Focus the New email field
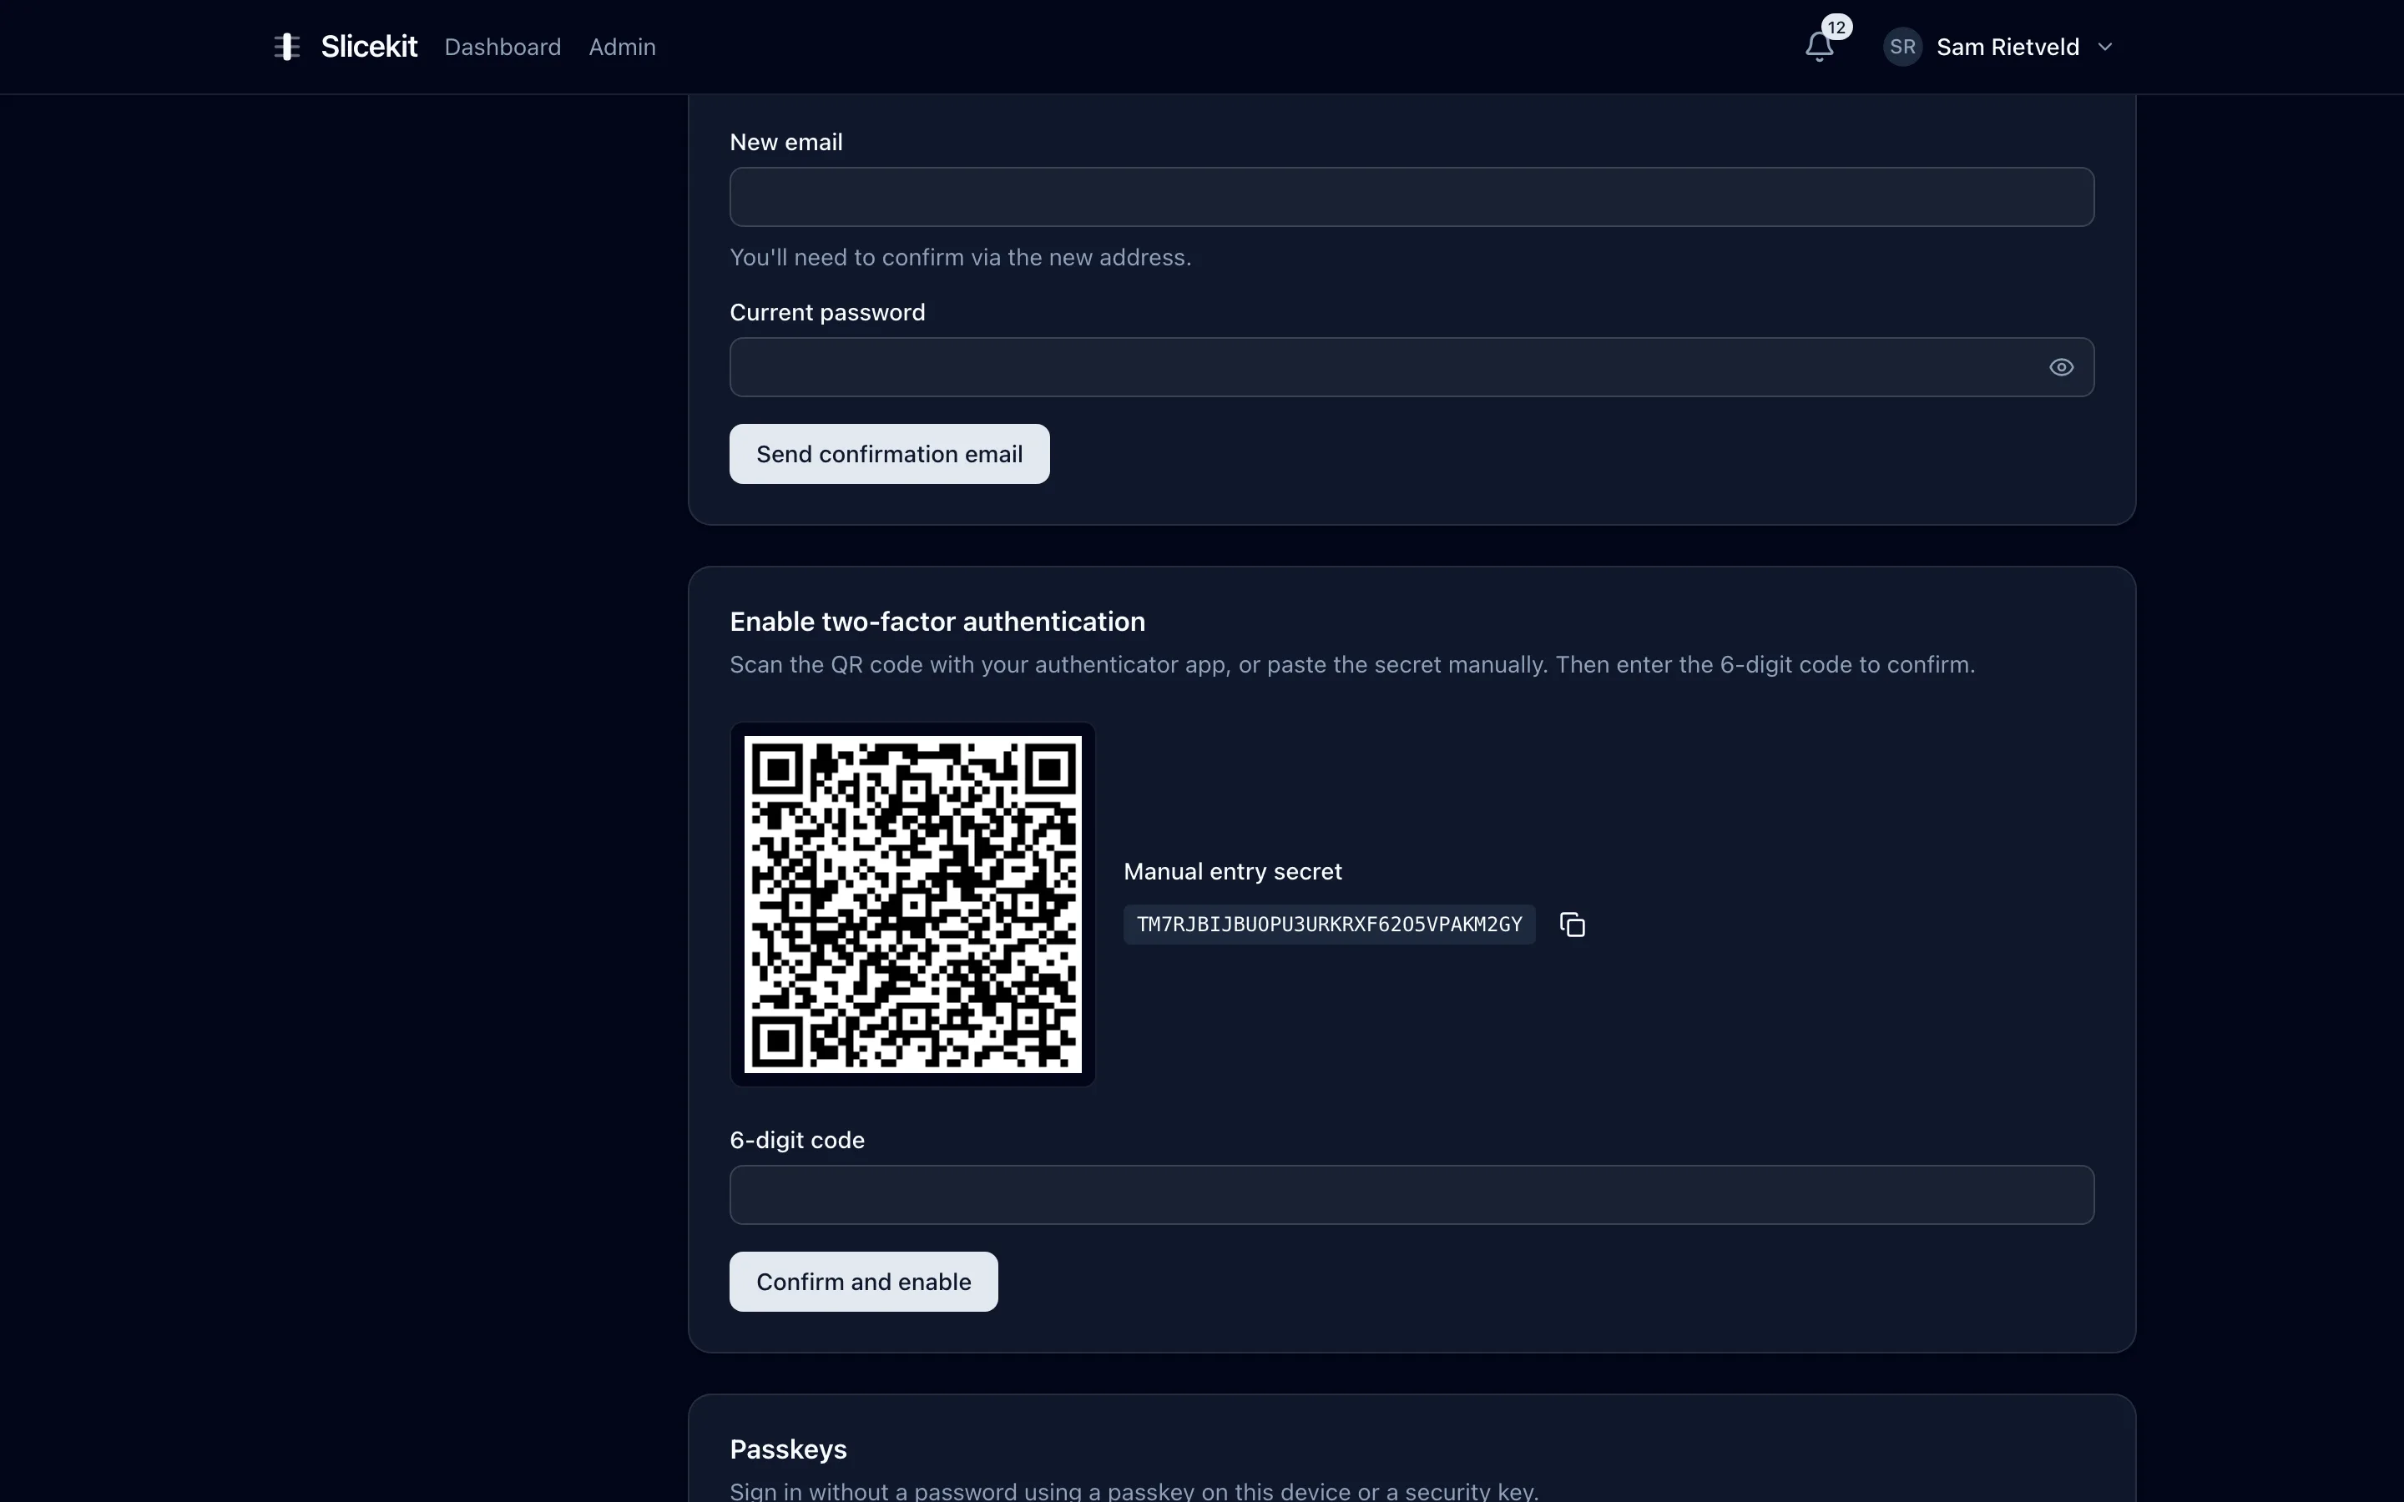 (1412, 197)
